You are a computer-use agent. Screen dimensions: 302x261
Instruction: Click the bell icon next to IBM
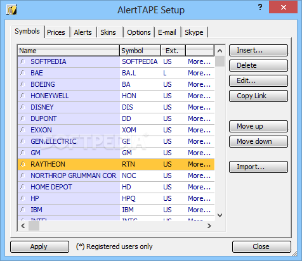[x=23, y=210]
